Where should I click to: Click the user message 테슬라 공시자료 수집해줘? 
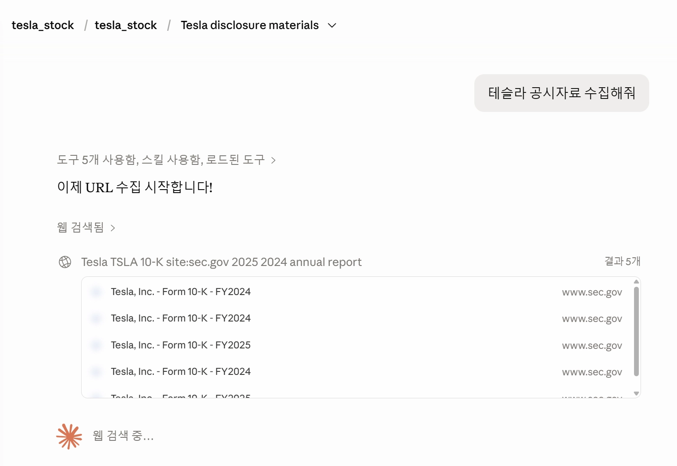(x=562, y=93)
